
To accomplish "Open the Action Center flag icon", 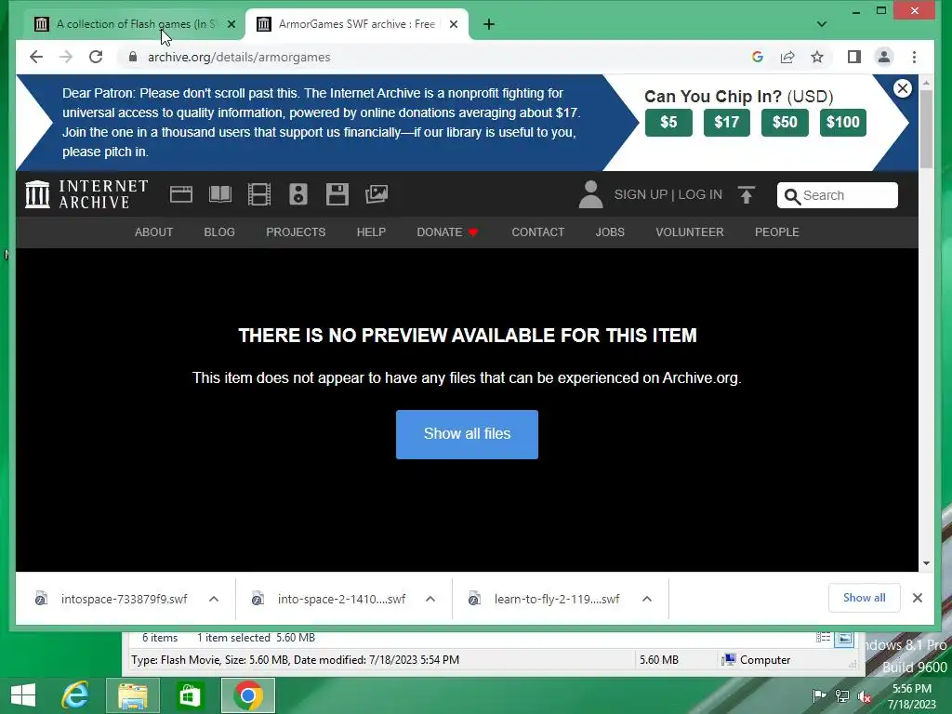I will [819, 696].
